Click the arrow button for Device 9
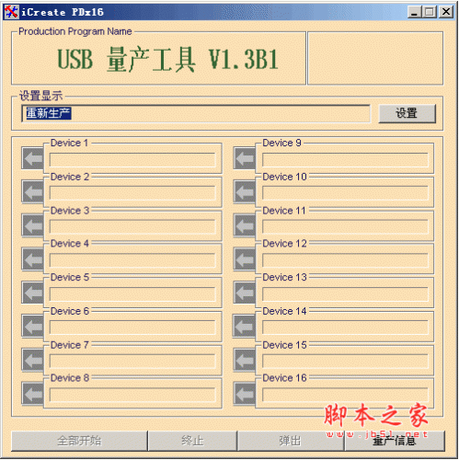 point(245,158)
